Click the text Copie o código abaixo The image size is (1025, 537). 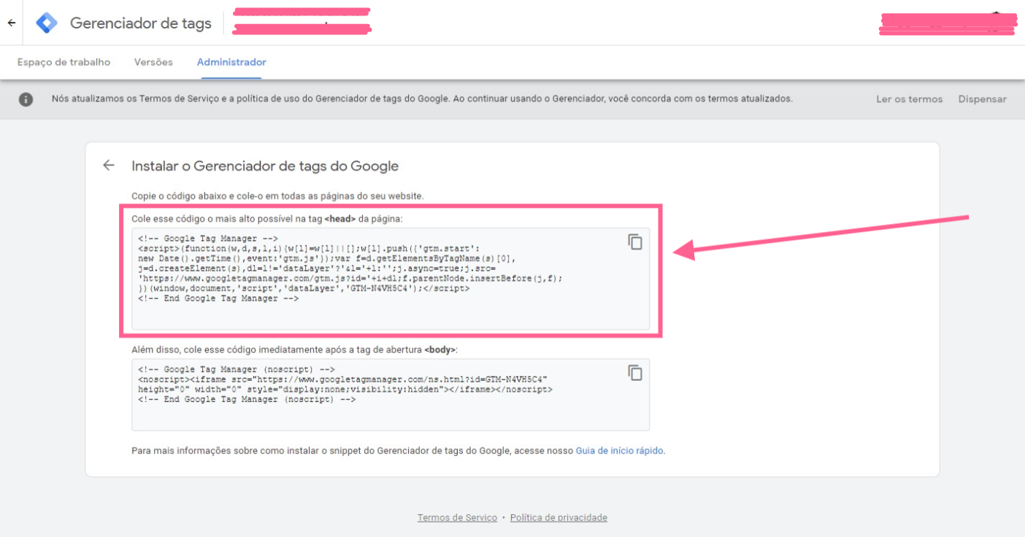coord(277,196)
